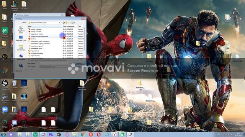Open the HP LJ M1176 Scan shortcut
This screenshot has height=137, width=245.
tap(5, 99)
